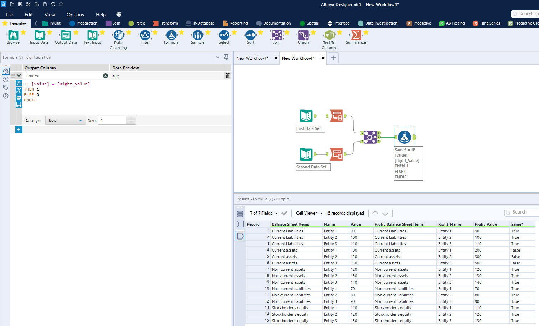
Task: Click the Join tool on the canvas
Action: (370, 137)
